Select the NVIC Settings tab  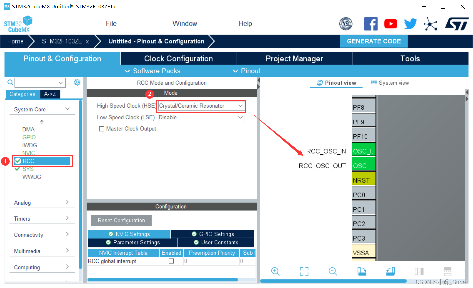(129, 234)
